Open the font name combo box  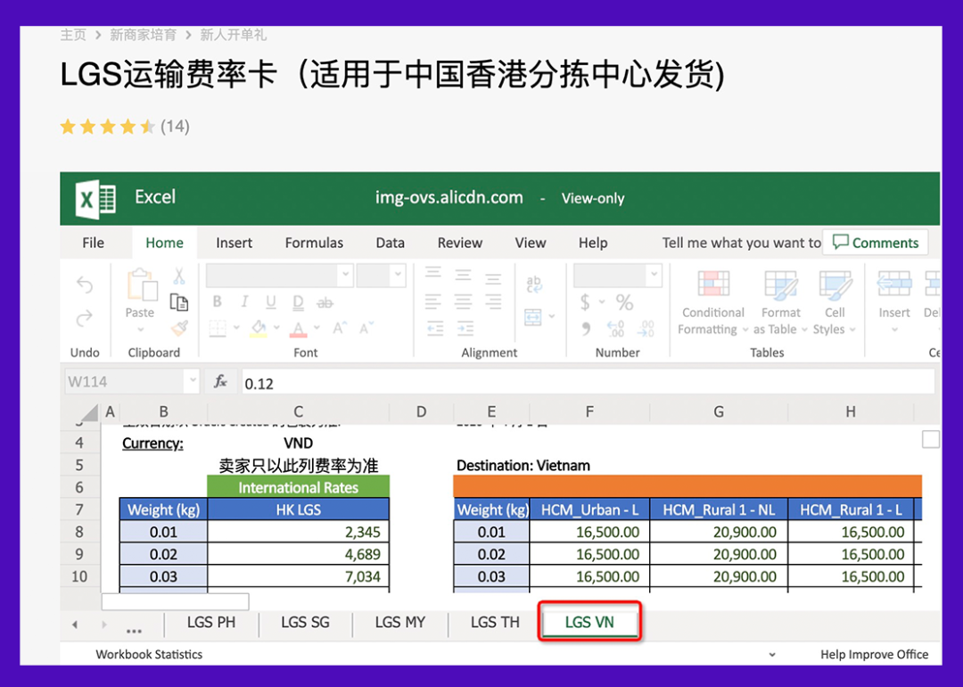pos(279,276)
